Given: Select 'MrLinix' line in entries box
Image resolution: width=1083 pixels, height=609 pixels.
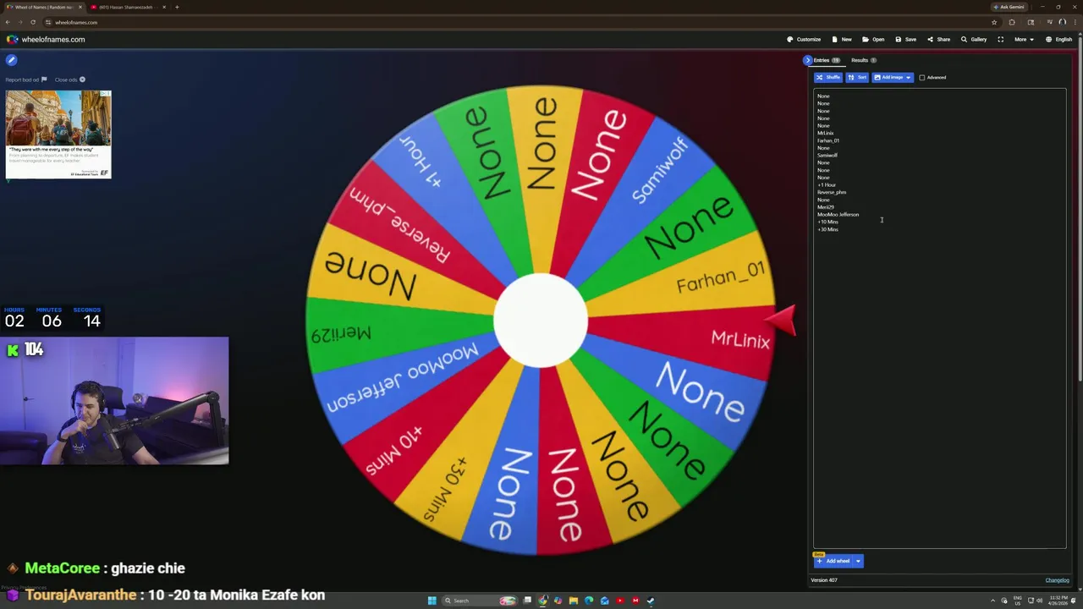Looking at the screenshot, I should pos(825,133).
